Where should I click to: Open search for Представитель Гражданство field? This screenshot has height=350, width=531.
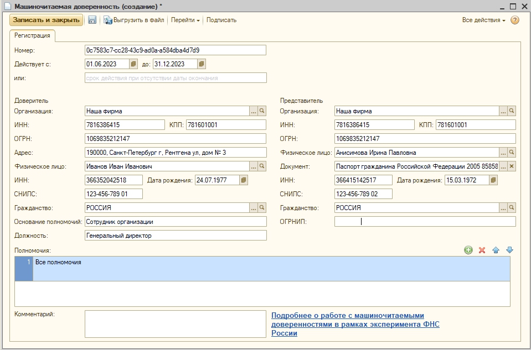[x=512, y=208]
